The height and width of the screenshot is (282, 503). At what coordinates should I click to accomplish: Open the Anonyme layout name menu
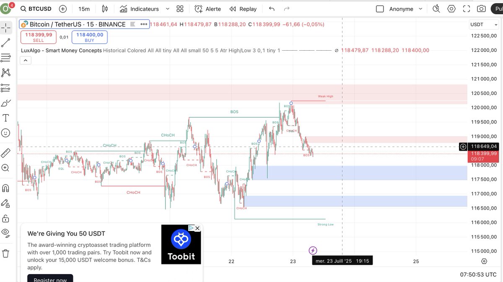coord(401,9)
